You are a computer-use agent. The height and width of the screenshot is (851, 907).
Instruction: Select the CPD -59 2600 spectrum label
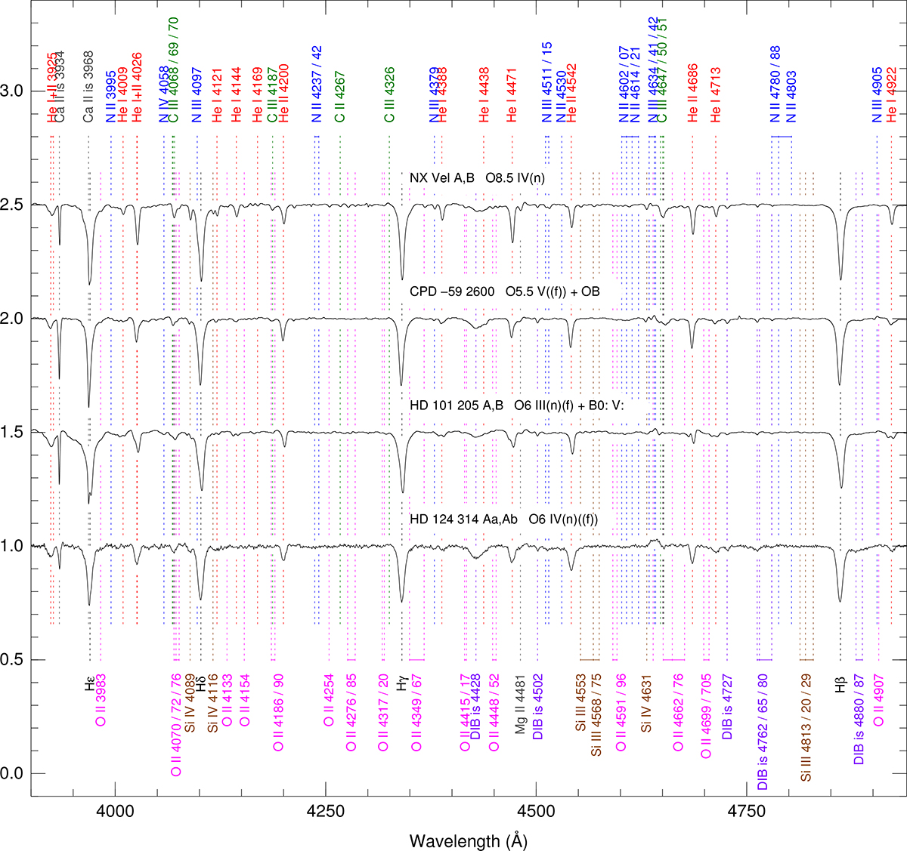[x=504, y=291]
